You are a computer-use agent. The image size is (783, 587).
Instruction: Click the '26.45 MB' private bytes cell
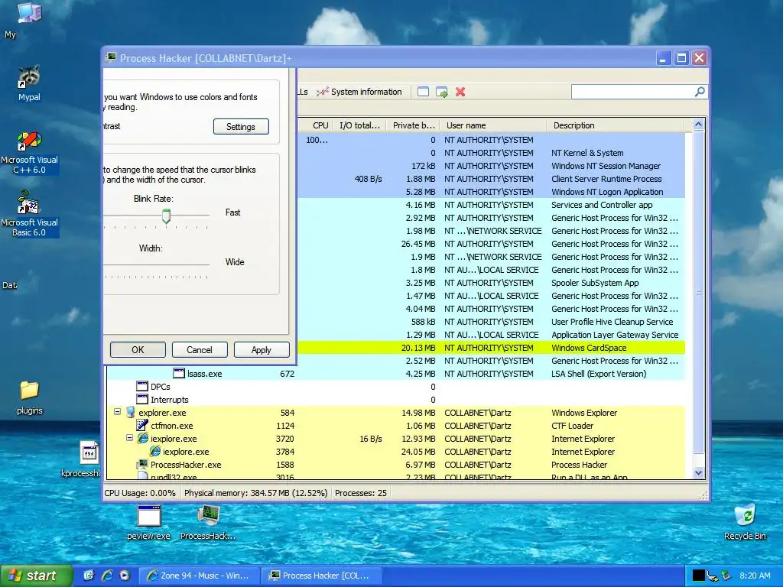point(418,244)
